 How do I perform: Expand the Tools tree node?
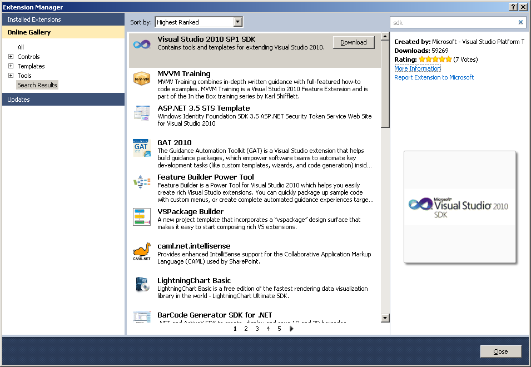[x=11, y=76]
